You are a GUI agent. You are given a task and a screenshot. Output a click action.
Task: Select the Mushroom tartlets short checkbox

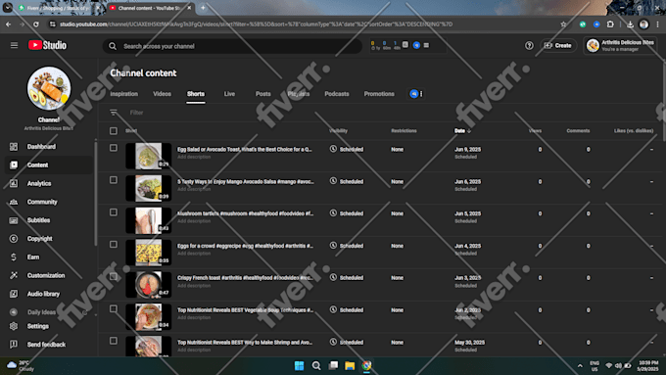[x=114, y=211]
